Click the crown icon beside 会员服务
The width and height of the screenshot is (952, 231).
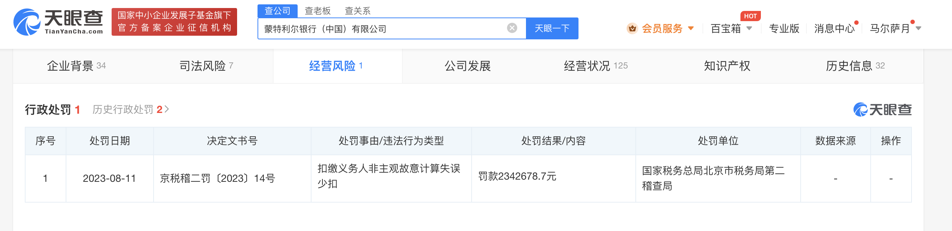[x=633, y=29]
